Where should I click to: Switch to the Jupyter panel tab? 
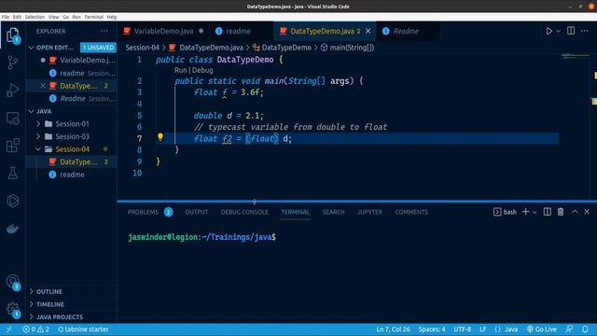pyautogui.click(x=369, y=212)
